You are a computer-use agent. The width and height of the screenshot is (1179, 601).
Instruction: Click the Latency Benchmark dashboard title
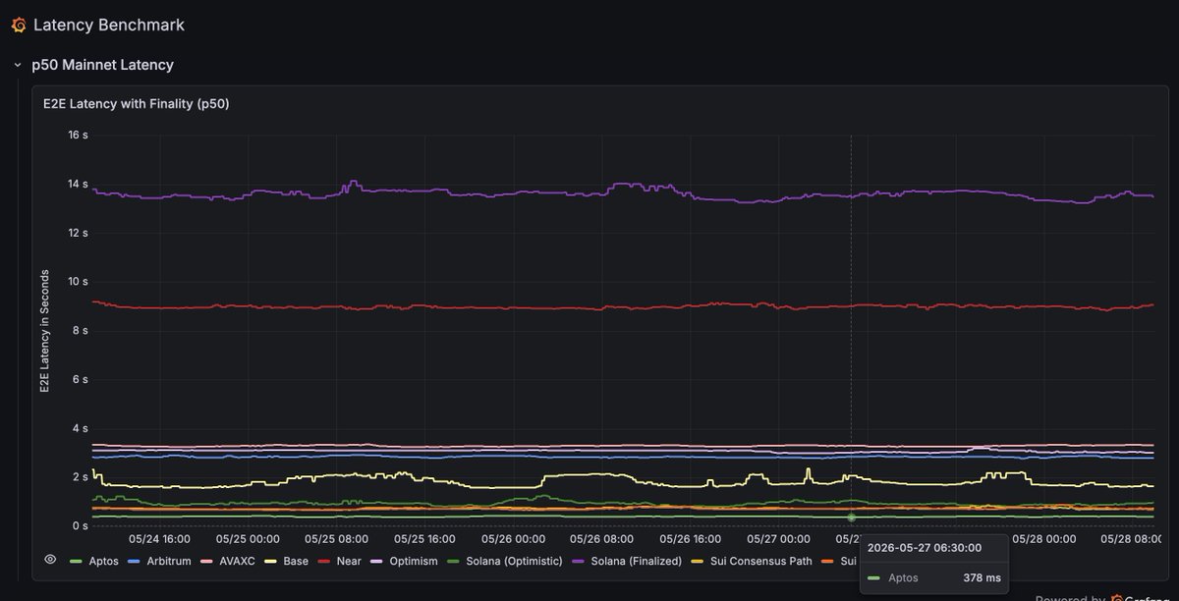coord(109,25)
